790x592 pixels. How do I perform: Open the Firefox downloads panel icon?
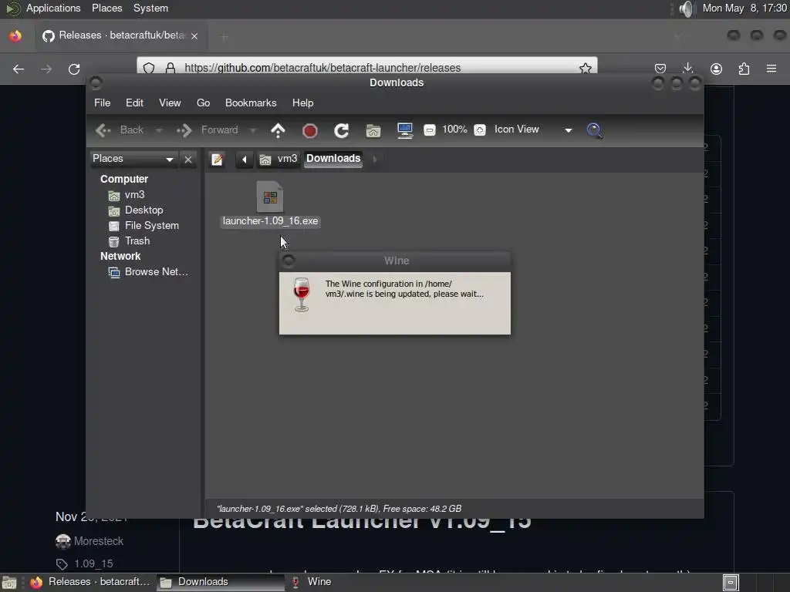pyautogui.click(x=687, y=69)
